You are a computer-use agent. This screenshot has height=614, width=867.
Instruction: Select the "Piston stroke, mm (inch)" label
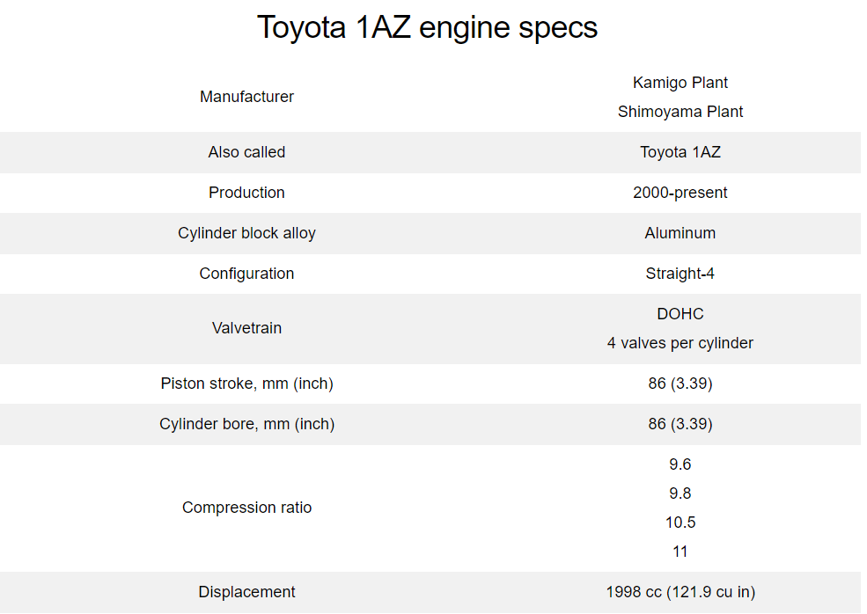(246, 384)
